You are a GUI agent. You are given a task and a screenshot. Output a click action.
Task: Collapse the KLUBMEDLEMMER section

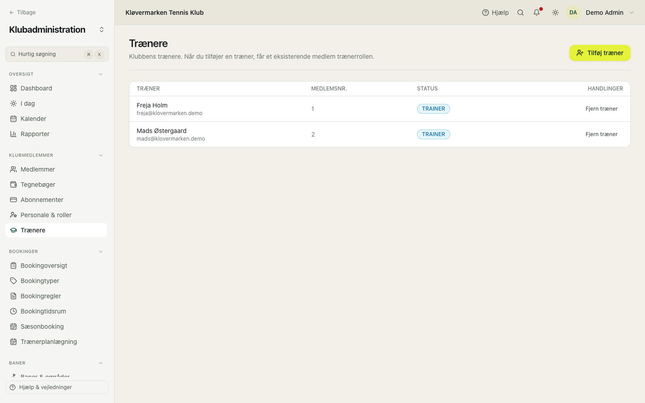[x=101, y=155]
